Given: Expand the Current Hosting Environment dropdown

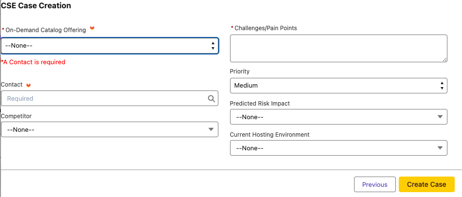Looking at the screenshot, I should coord(338,148).
